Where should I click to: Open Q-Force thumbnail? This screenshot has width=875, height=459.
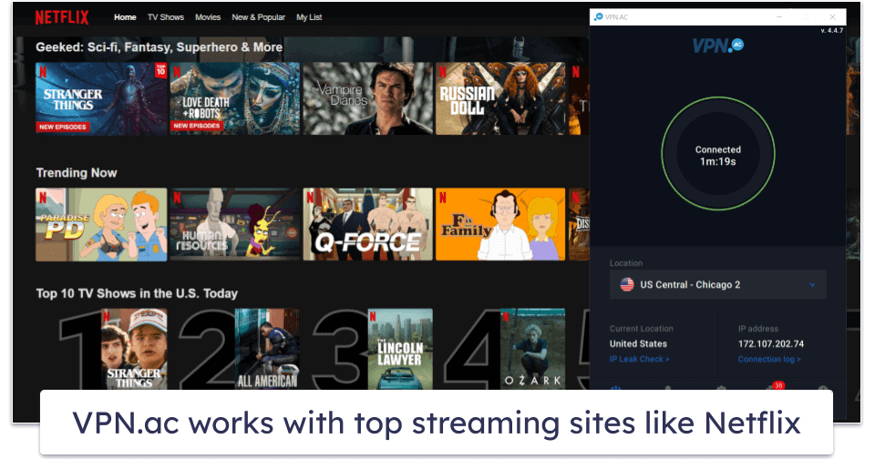click(x=367, y=224)
